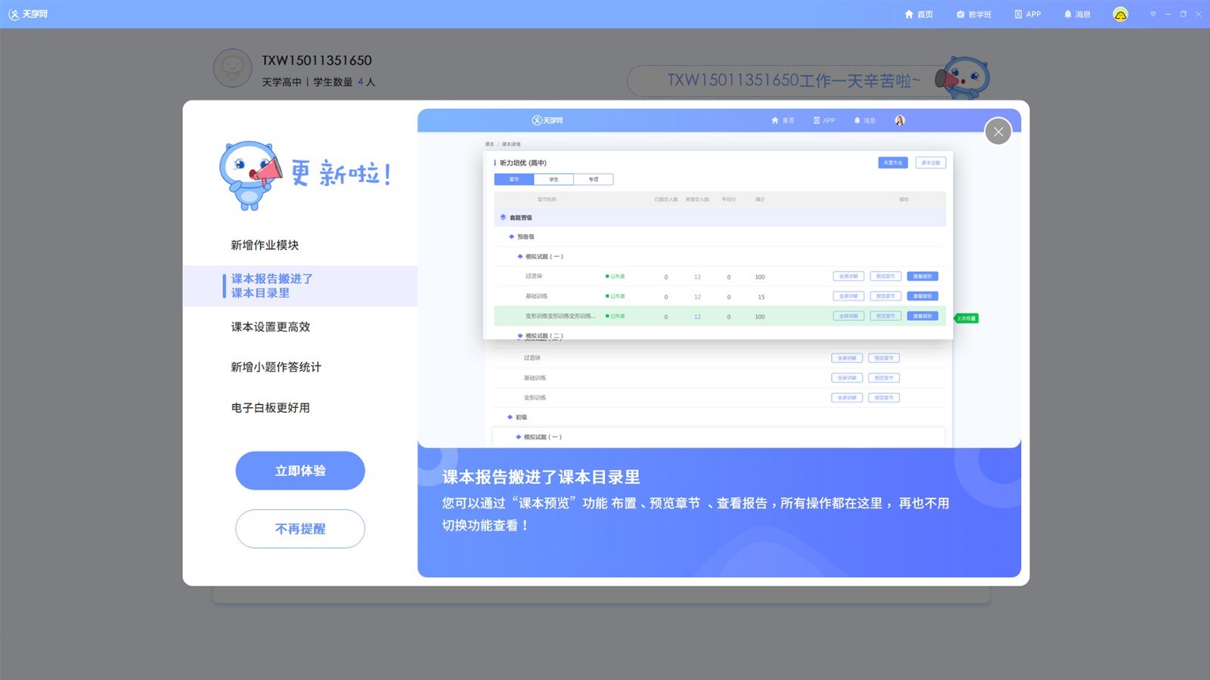The width and height of the screenshot is (1210, 680).
Task: Click the APP phone icon
Action: click(1027, 14)
